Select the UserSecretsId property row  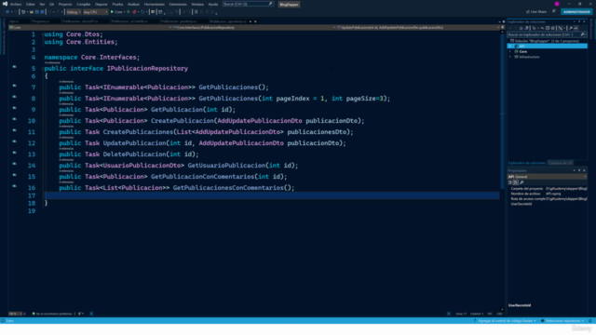pos(548,204)
